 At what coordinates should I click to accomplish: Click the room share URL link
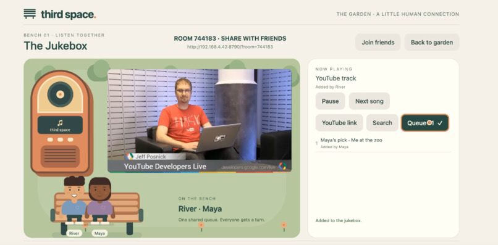(230, 47)
